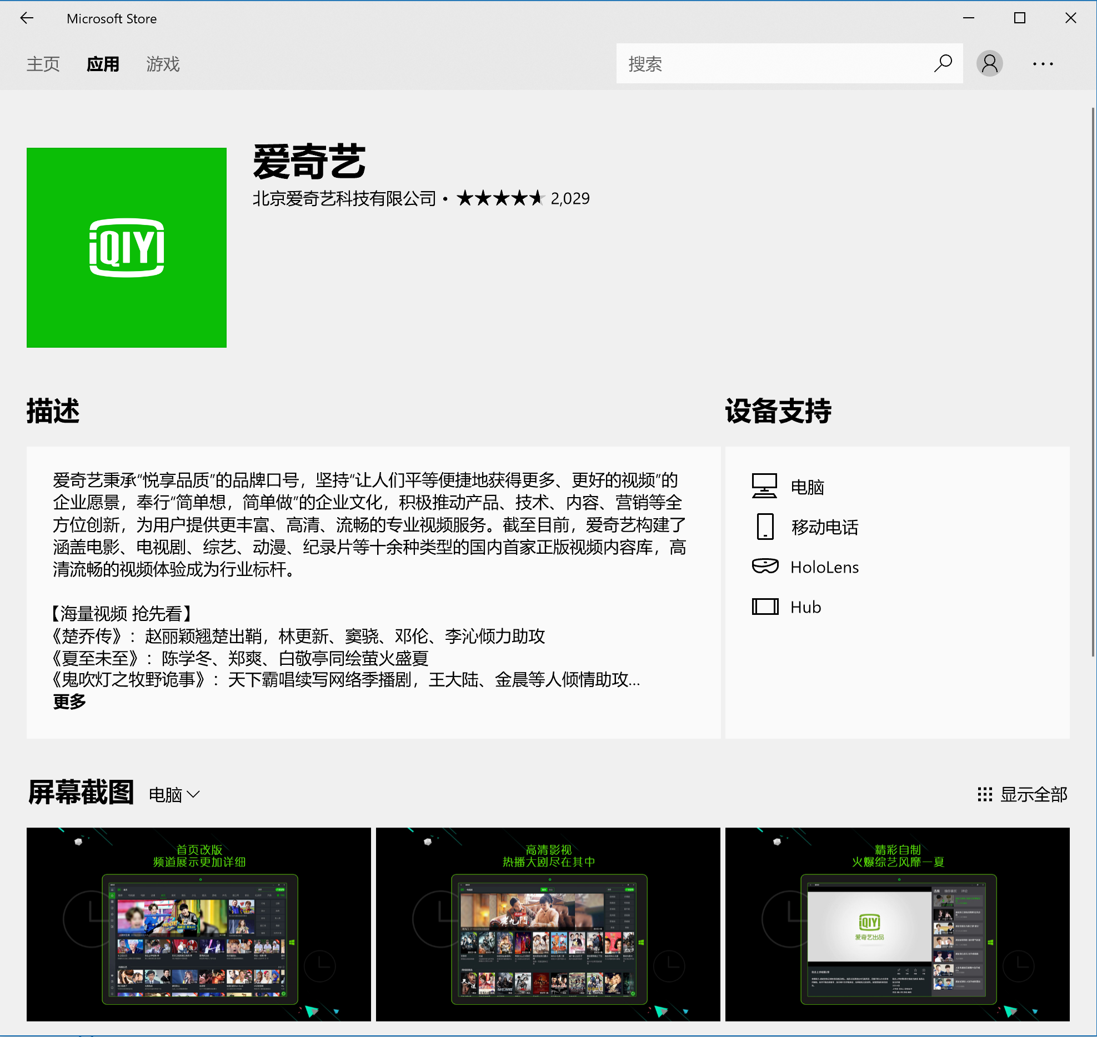Screen dimensions: 1097x1037
Task: Open the 首页改版 screenshot thumbnail
Action: point(199,924)
